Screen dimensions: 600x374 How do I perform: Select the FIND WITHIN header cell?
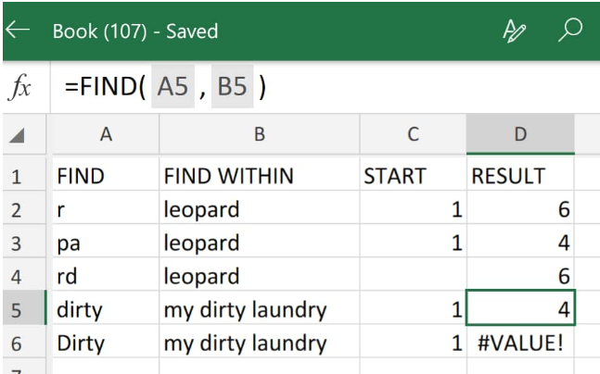(260, 176)
